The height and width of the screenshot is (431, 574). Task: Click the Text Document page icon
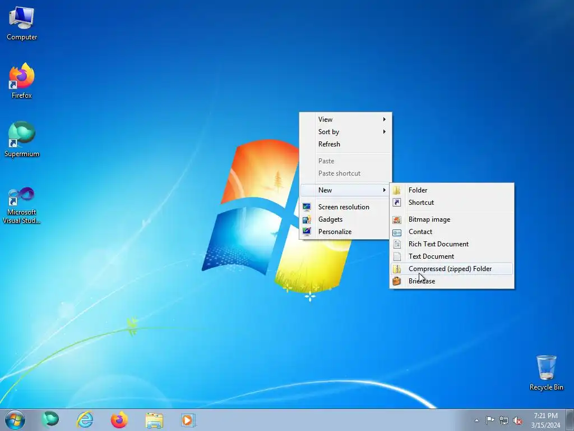click(x=397, y=257)
